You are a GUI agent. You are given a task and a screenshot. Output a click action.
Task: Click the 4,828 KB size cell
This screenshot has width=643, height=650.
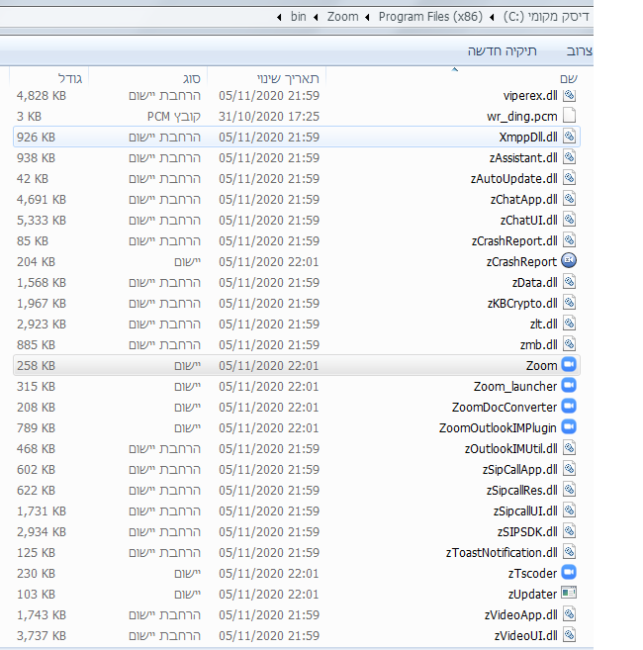pos(42,96)
